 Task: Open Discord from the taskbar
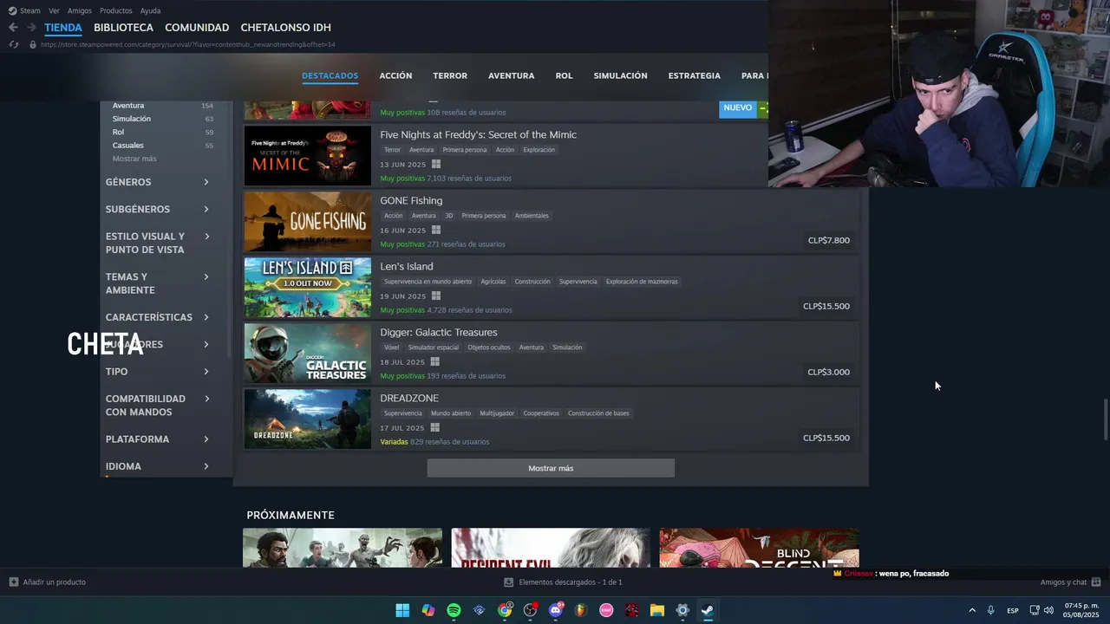[x=556, y=610]
